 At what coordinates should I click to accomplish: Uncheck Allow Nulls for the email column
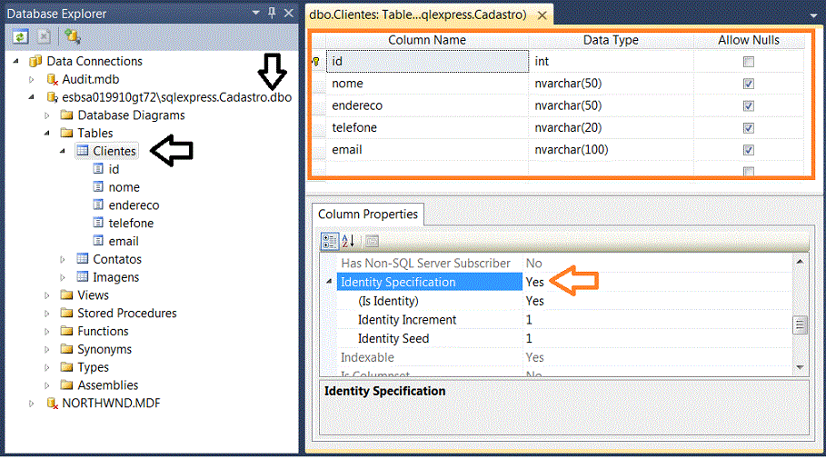coord(748,150)
